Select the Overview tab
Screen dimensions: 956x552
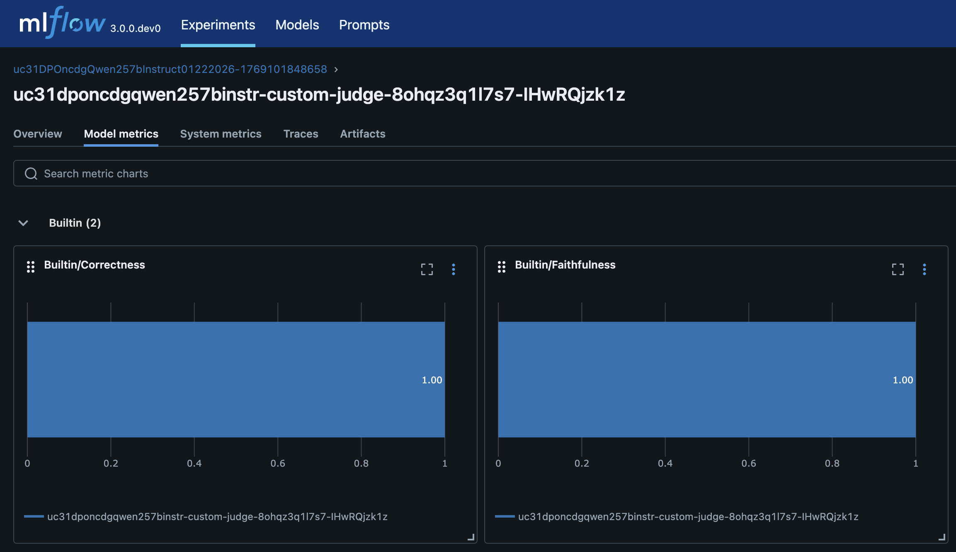click(38, 134)
